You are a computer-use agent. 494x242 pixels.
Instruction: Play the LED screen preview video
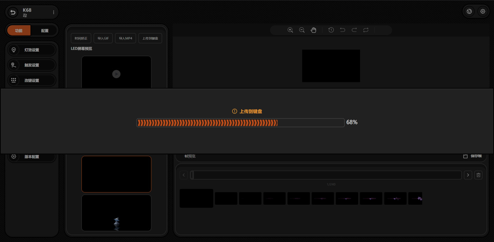point(116,74)
